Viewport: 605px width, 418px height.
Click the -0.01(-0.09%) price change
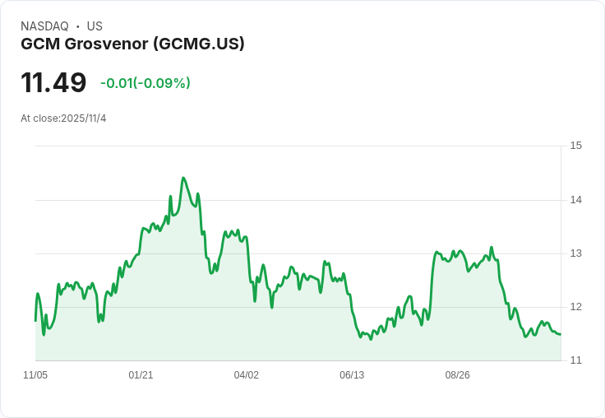point(145,83)
